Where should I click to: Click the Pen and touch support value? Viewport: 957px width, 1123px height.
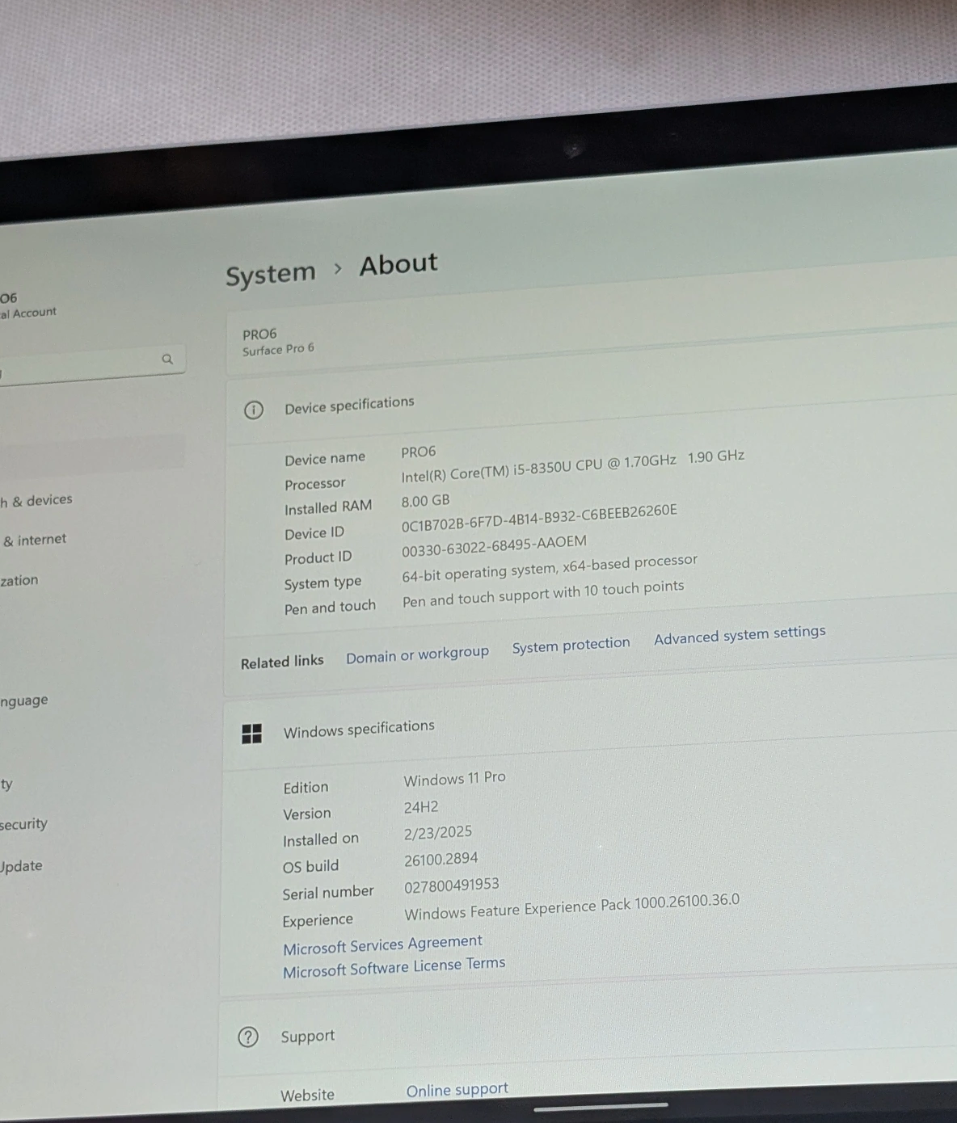point(543,594)
